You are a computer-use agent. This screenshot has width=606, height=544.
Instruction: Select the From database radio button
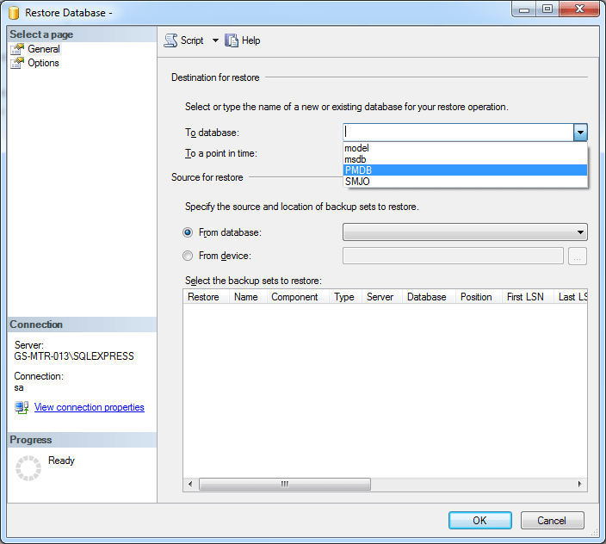coord(188,232)
